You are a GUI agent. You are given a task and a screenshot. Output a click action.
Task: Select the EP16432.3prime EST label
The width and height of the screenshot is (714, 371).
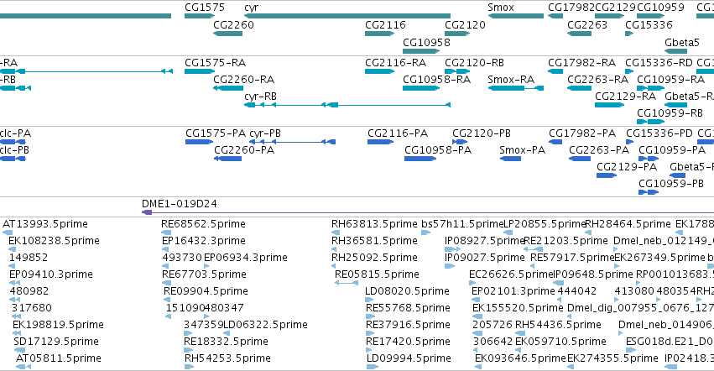pos(204,241)
